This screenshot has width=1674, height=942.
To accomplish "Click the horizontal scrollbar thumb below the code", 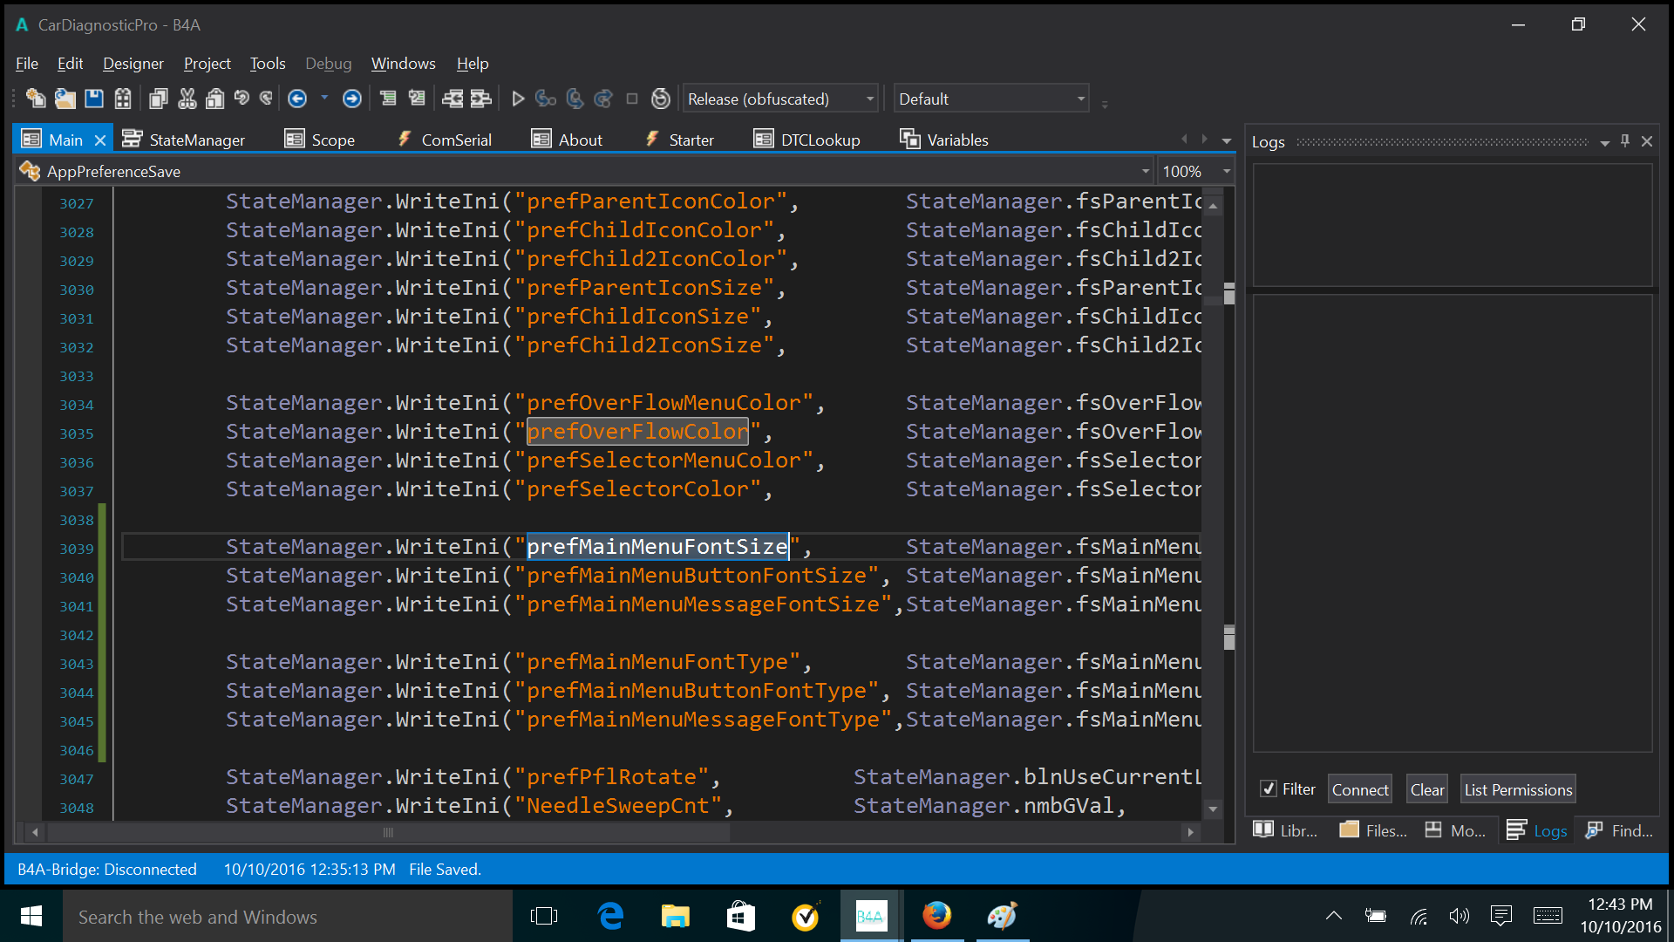I will (388, 832).
